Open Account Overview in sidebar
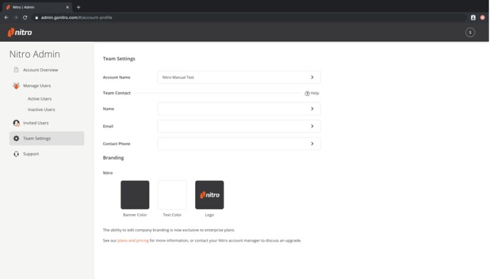The width and height of the screenshot is (490, 279). 40,70
